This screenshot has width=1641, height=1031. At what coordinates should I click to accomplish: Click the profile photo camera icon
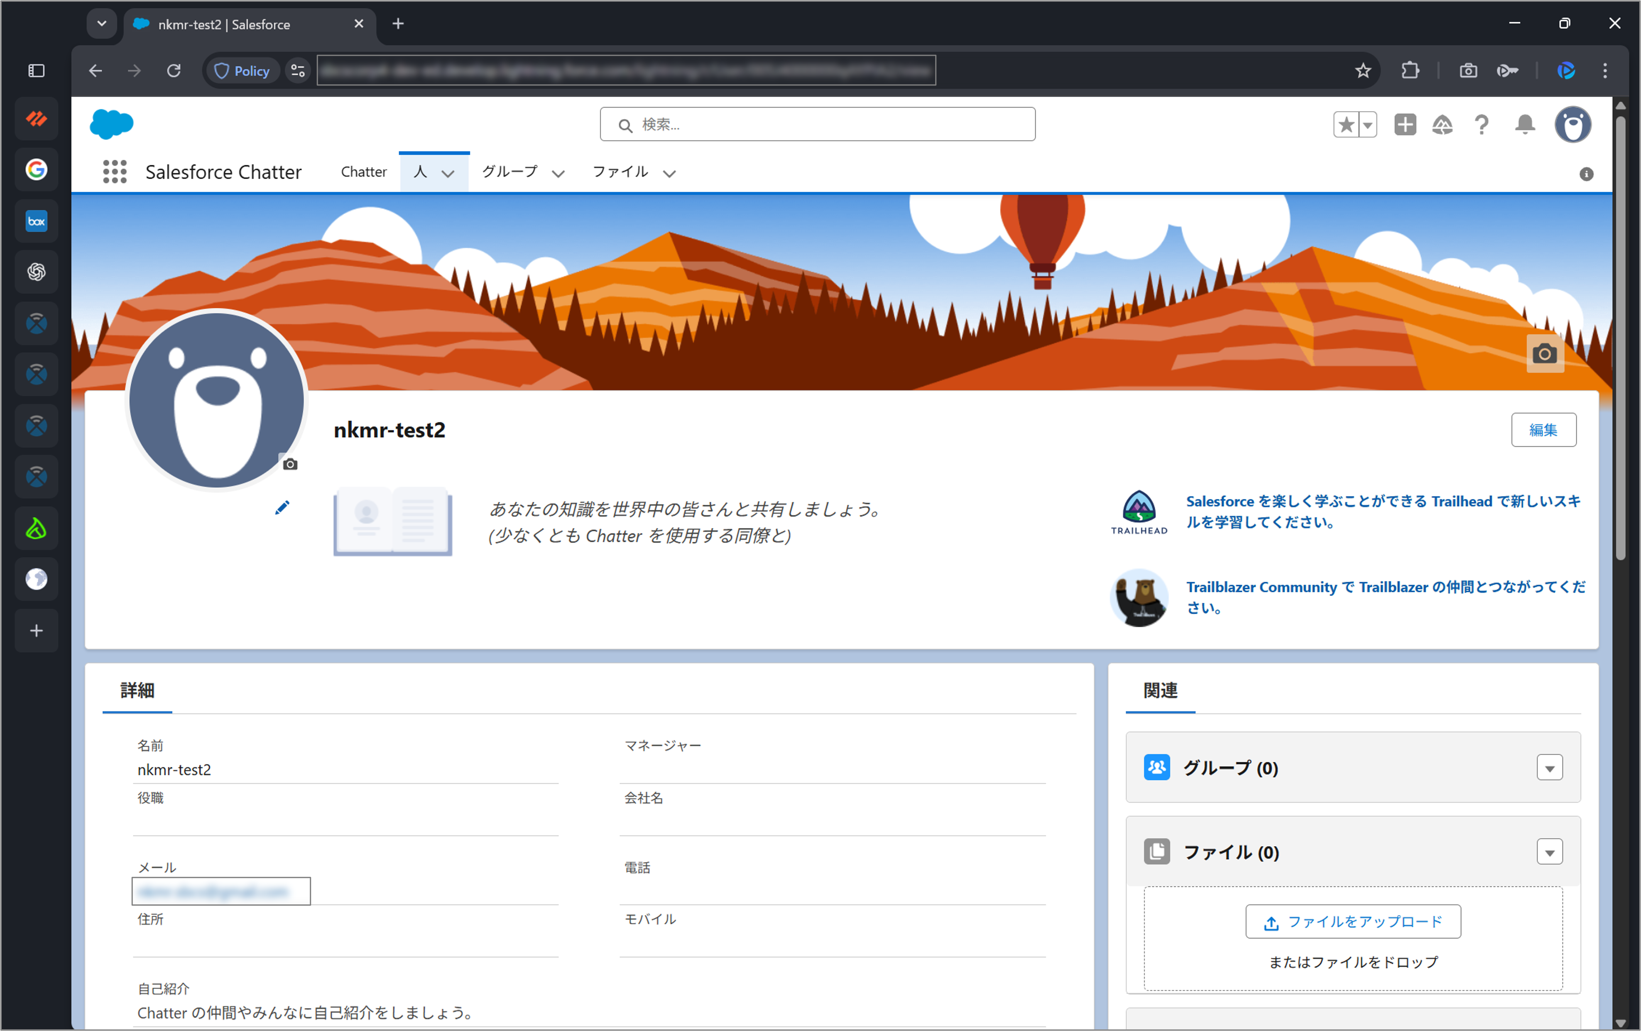click(290, 464)
